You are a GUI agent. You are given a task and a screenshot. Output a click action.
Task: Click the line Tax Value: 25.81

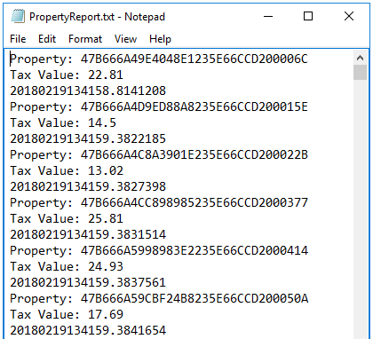point(67,218)
